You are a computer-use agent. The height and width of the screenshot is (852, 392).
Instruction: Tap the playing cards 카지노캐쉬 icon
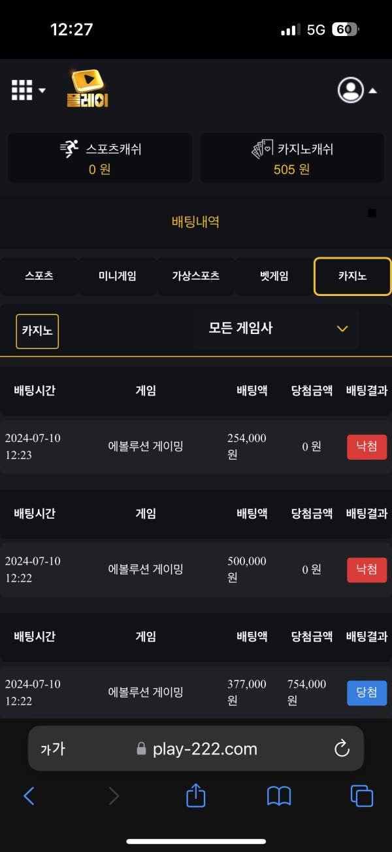point(263,149)
